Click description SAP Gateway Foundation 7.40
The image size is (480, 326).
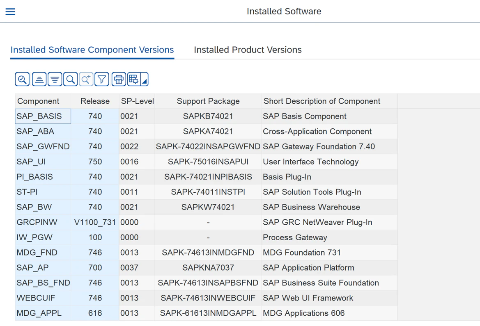click(x=329, y=146)
